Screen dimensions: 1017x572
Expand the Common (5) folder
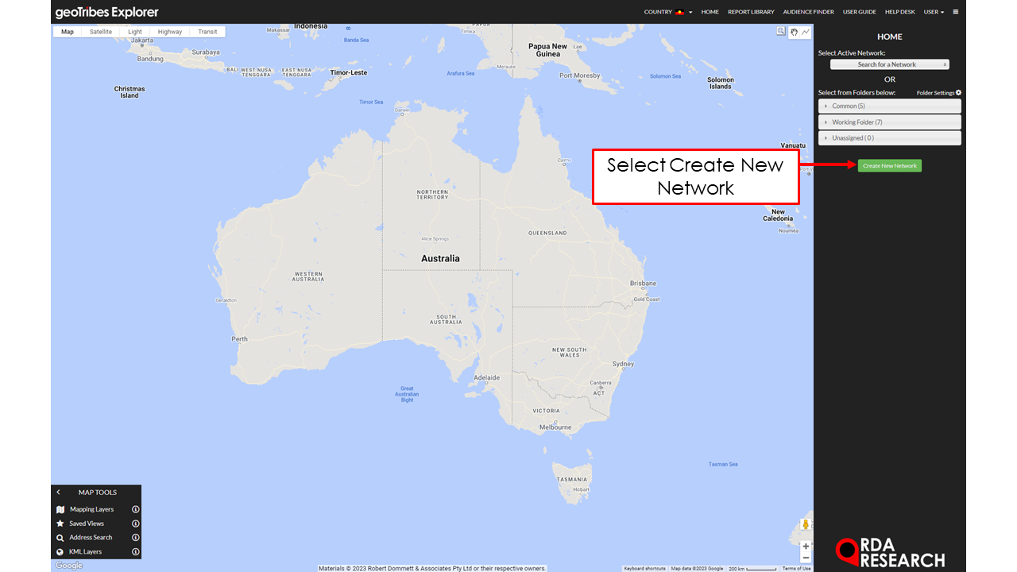(x=890, y=106)
